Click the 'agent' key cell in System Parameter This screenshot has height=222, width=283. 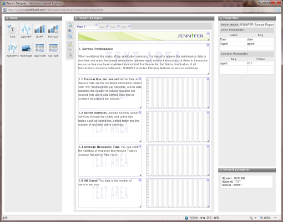(234, 64)
